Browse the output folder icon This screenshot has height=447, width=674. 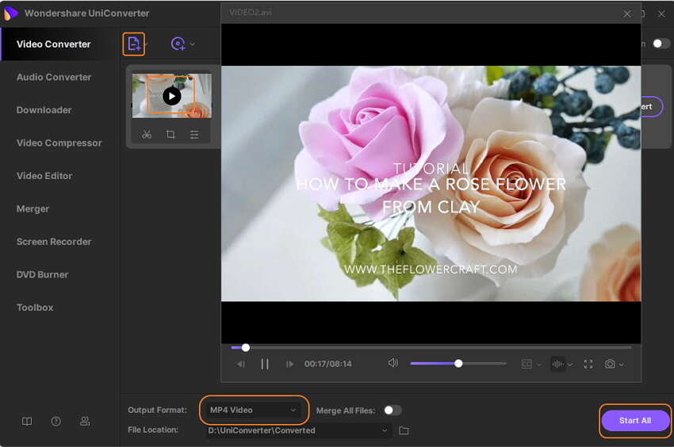click(404, 430)
